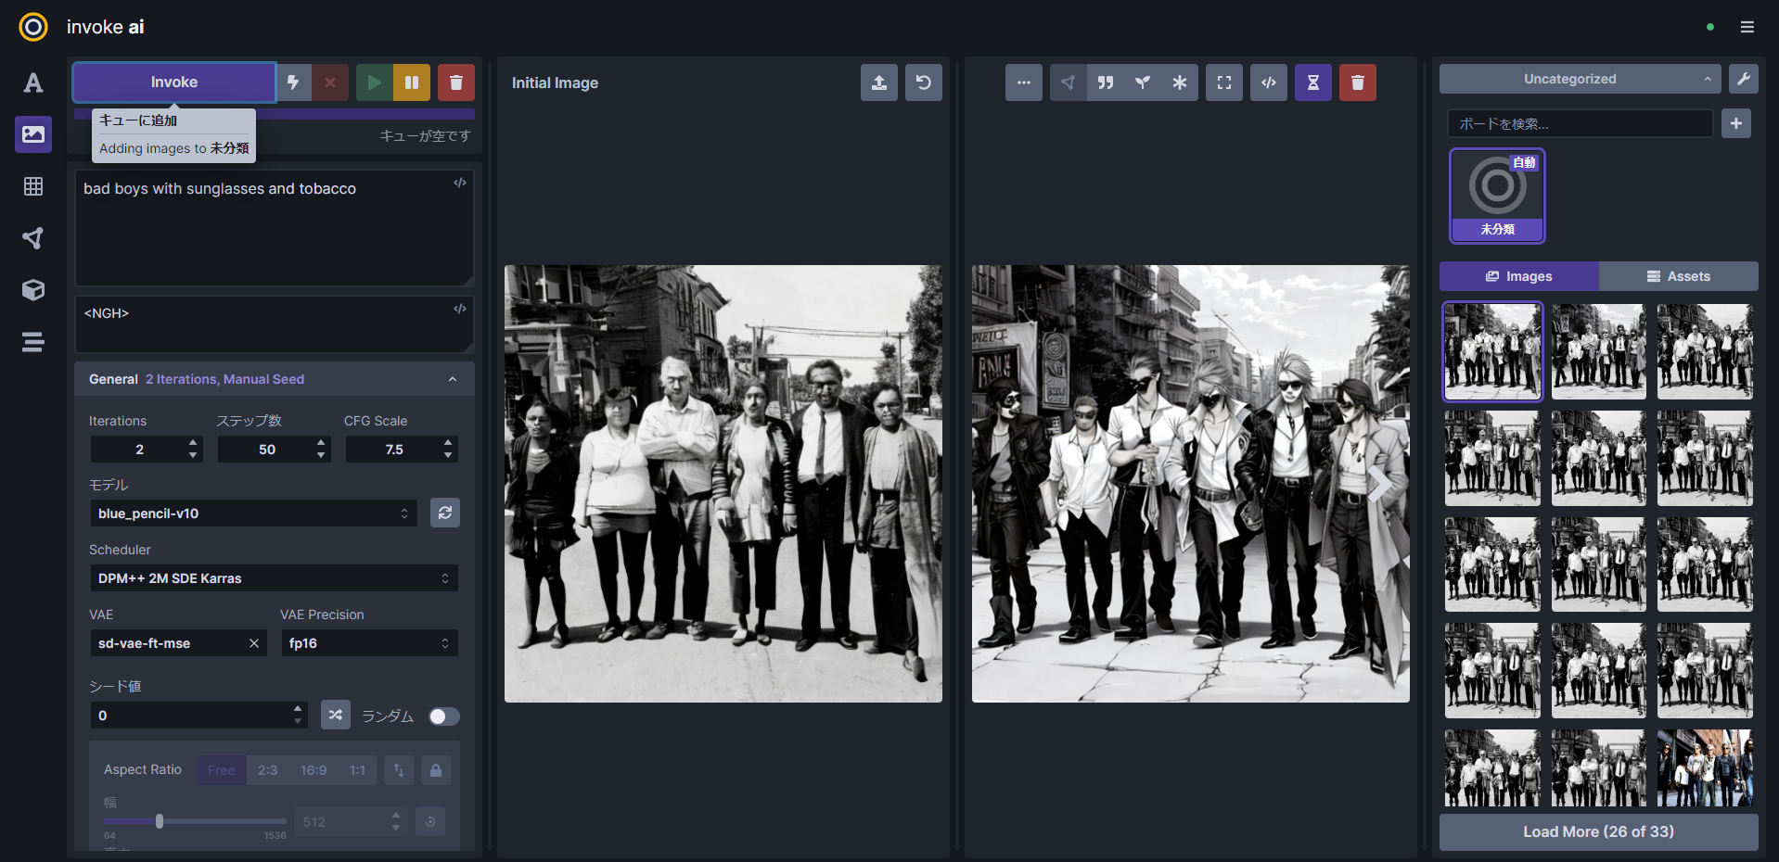This screenshot has height=862, width=1779.
Task: Shuffle the seed with the randomize icon
Action: (x=336, y=715)
